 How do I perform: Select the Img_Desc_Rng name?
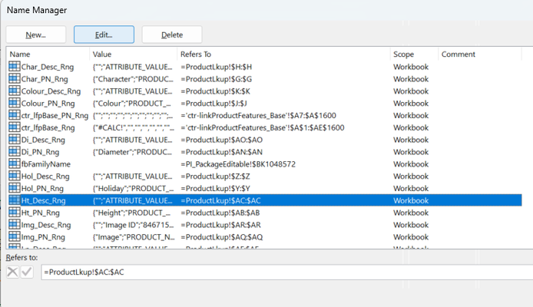coord(46,225)
